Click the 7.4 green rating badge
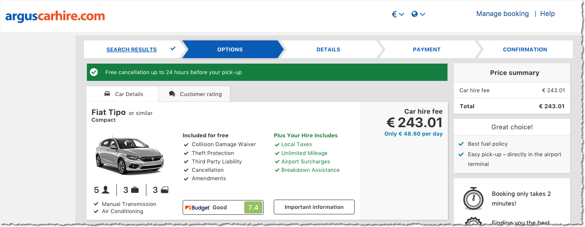585x227 pixels. (253, 207)
